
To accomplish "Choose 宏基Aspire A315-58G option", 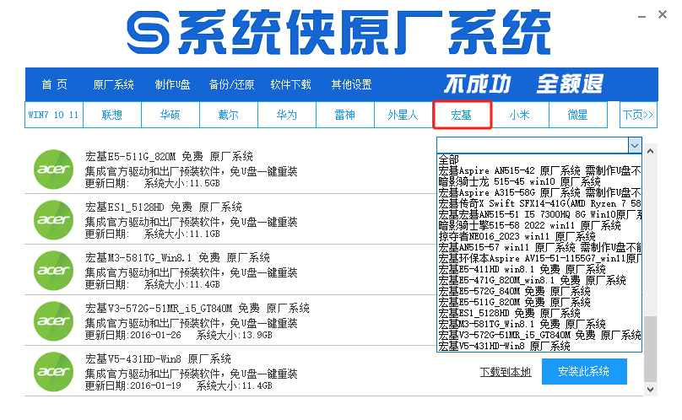I will click(x=539, y=192).
